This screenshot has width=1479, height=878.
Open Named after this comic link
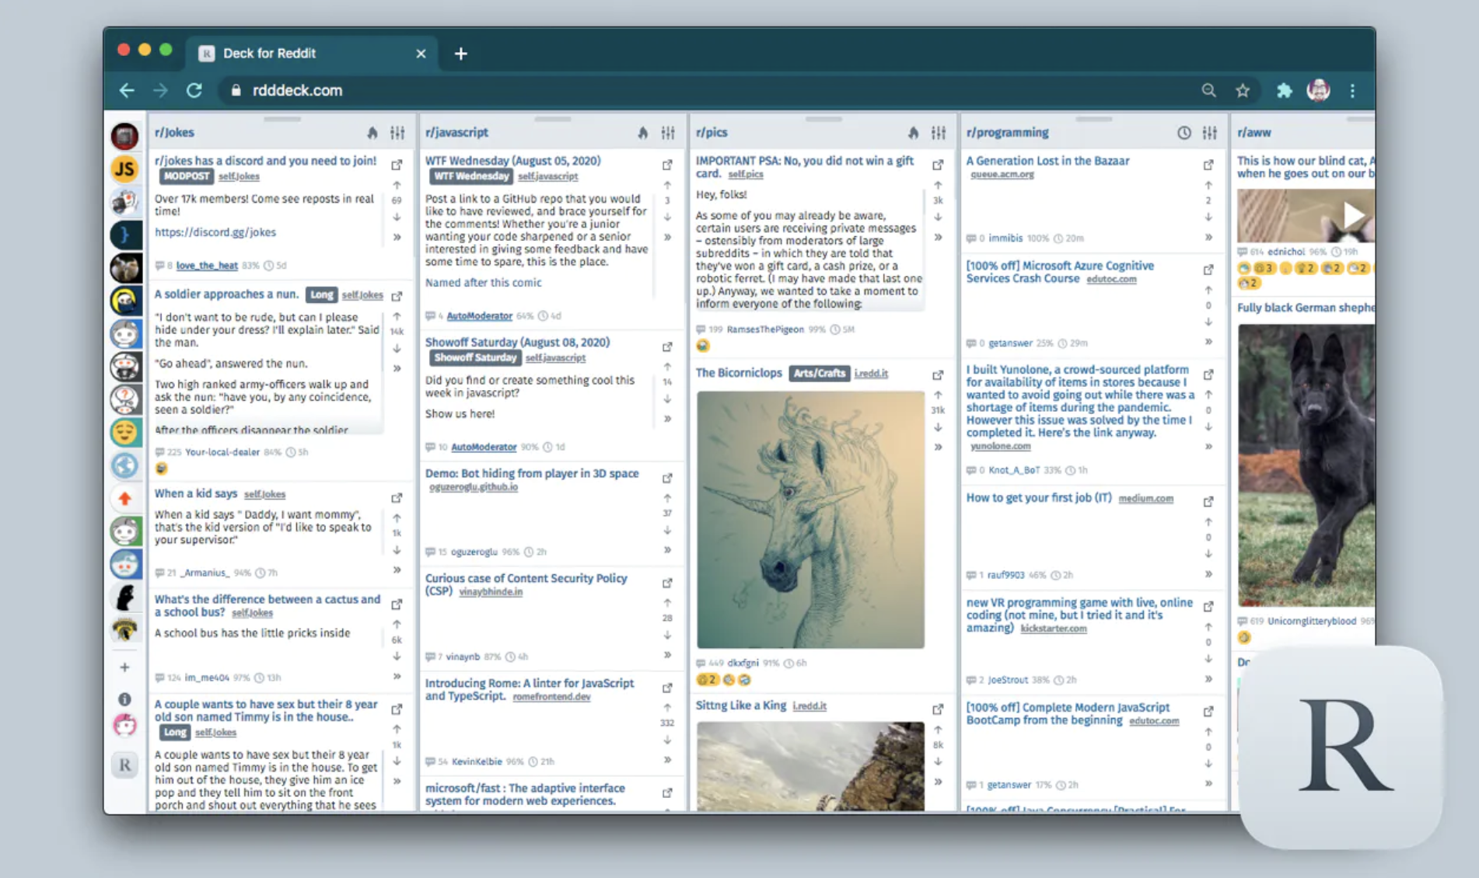click(483, 283)
